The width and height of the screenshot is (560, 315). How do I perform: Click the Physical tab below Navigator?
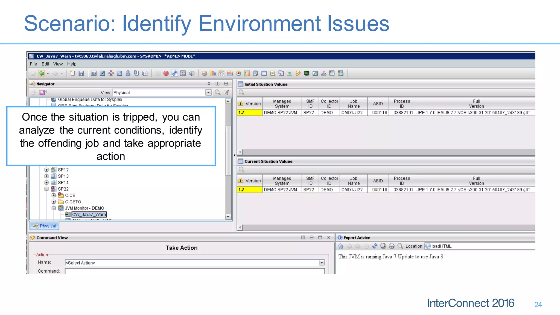pyautogui.click(x=45, y=226)
